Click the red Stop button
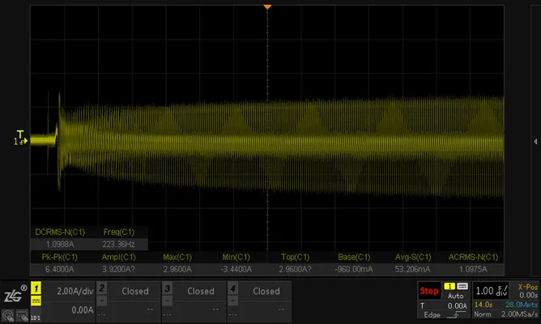 pos(429,291)
